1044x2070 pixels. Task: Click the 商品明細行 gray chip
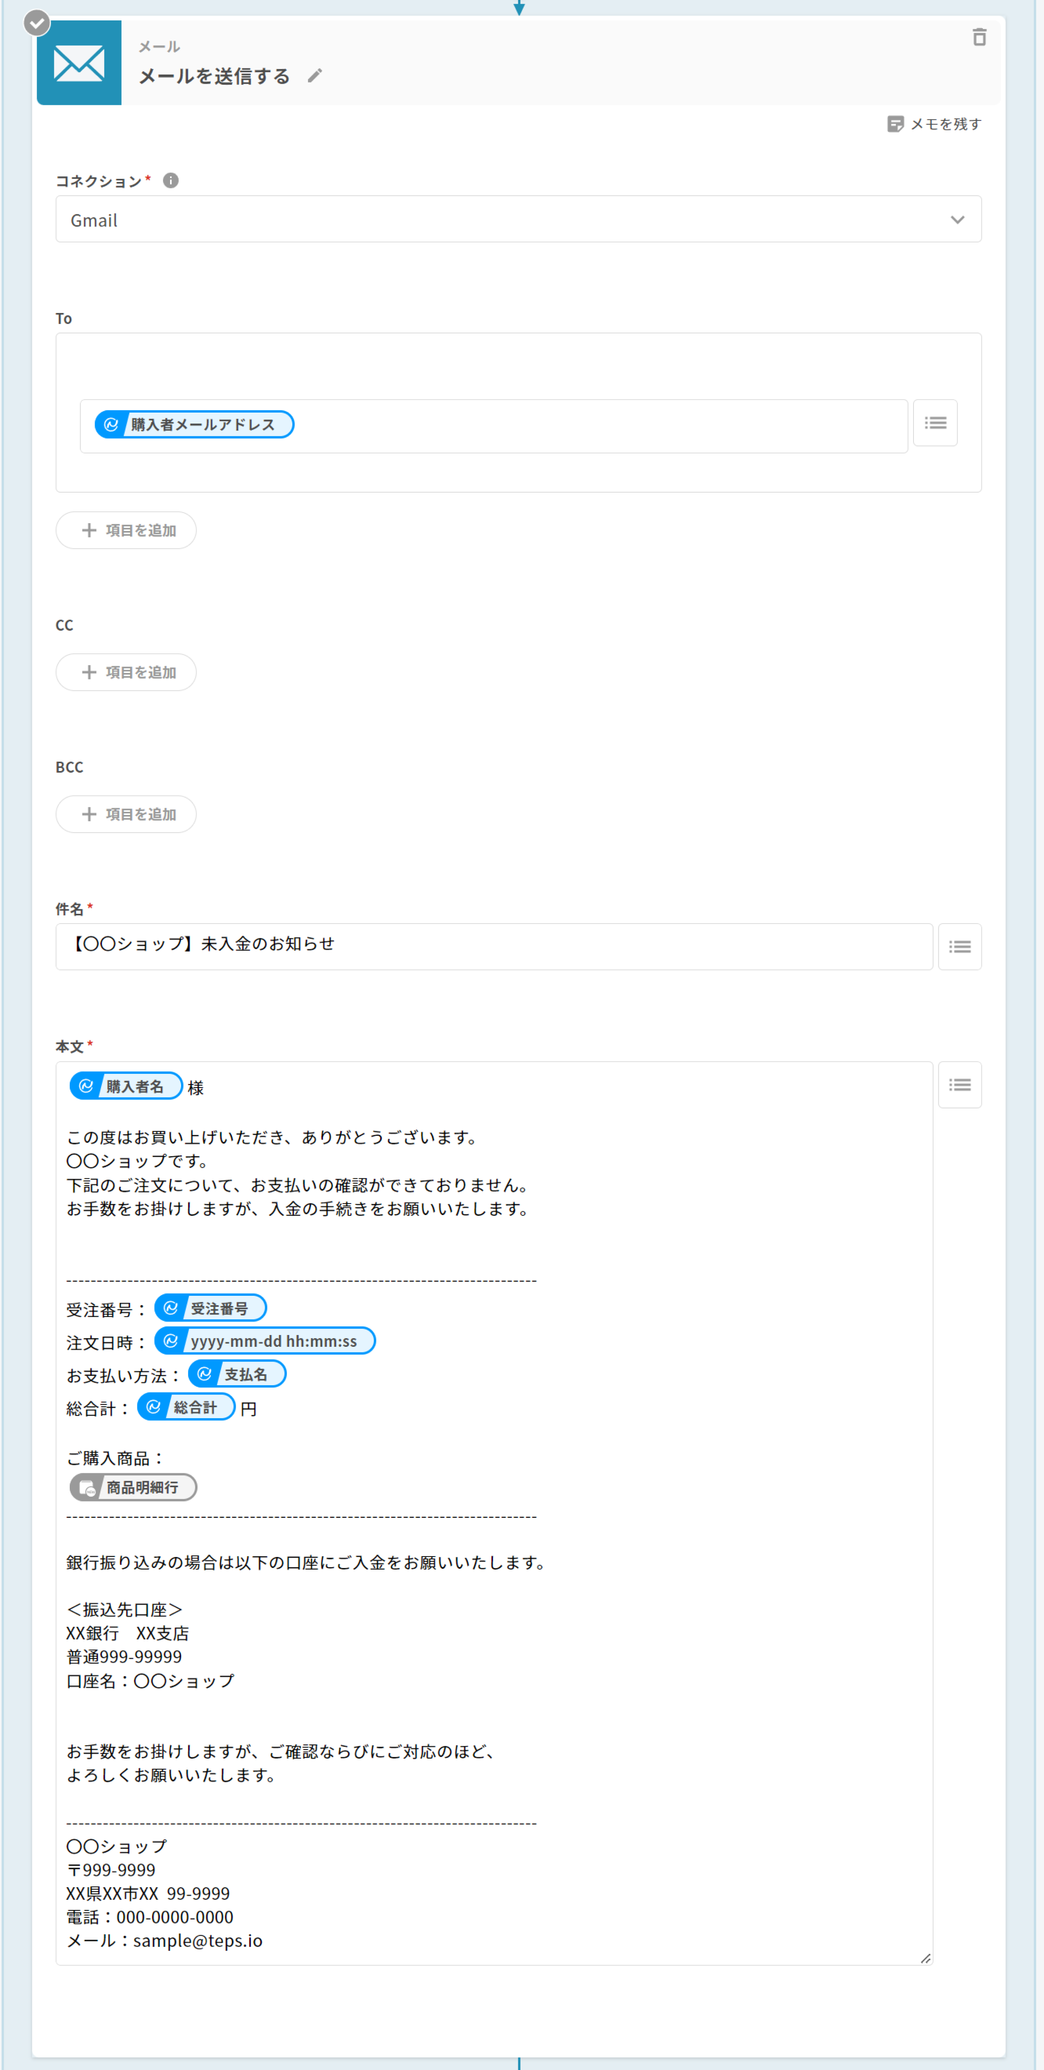coord(133,1488)
